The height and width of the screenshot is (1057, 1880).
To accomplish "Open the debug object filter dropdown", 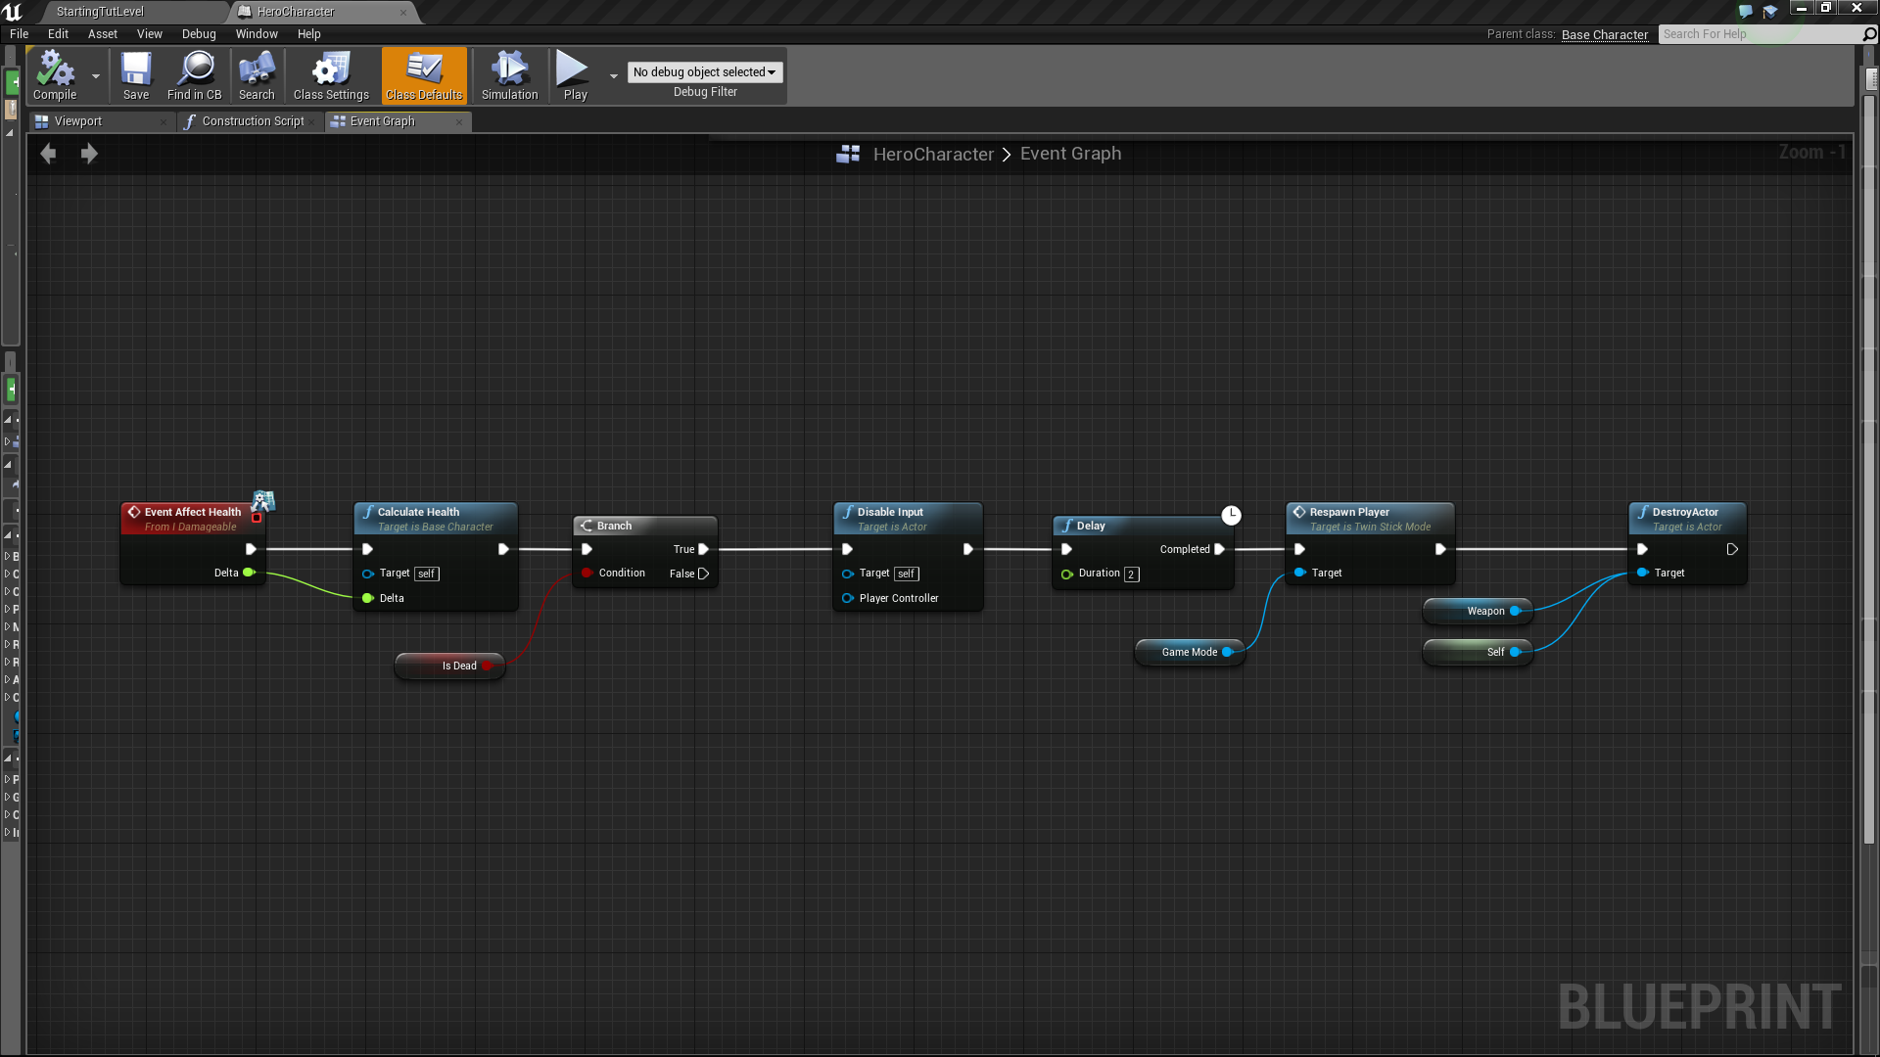I will point(704,72).
